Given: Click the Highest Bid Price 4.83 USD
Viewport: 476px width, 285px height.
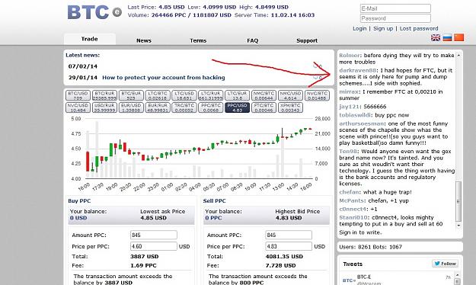Looking at the screenshot, I should [289, 218].
